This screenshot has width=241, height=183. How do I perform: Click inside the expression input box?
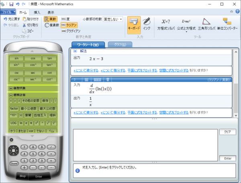(145, 145)
